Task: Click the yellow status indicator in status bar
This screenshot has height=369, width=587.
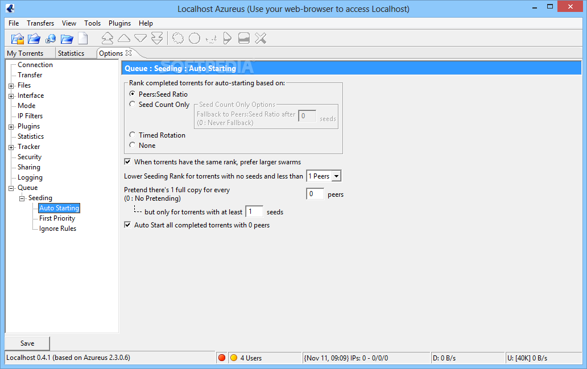Action: [x=234, y=358]
